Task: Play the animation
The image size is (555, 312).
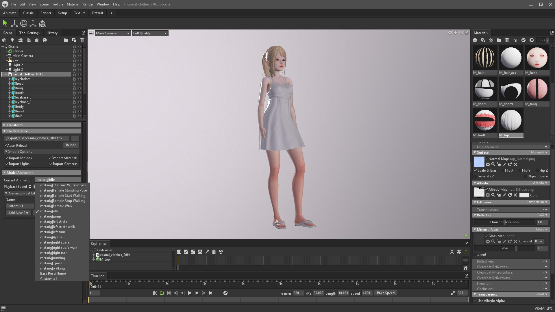Action: click(x=190, y=293)
